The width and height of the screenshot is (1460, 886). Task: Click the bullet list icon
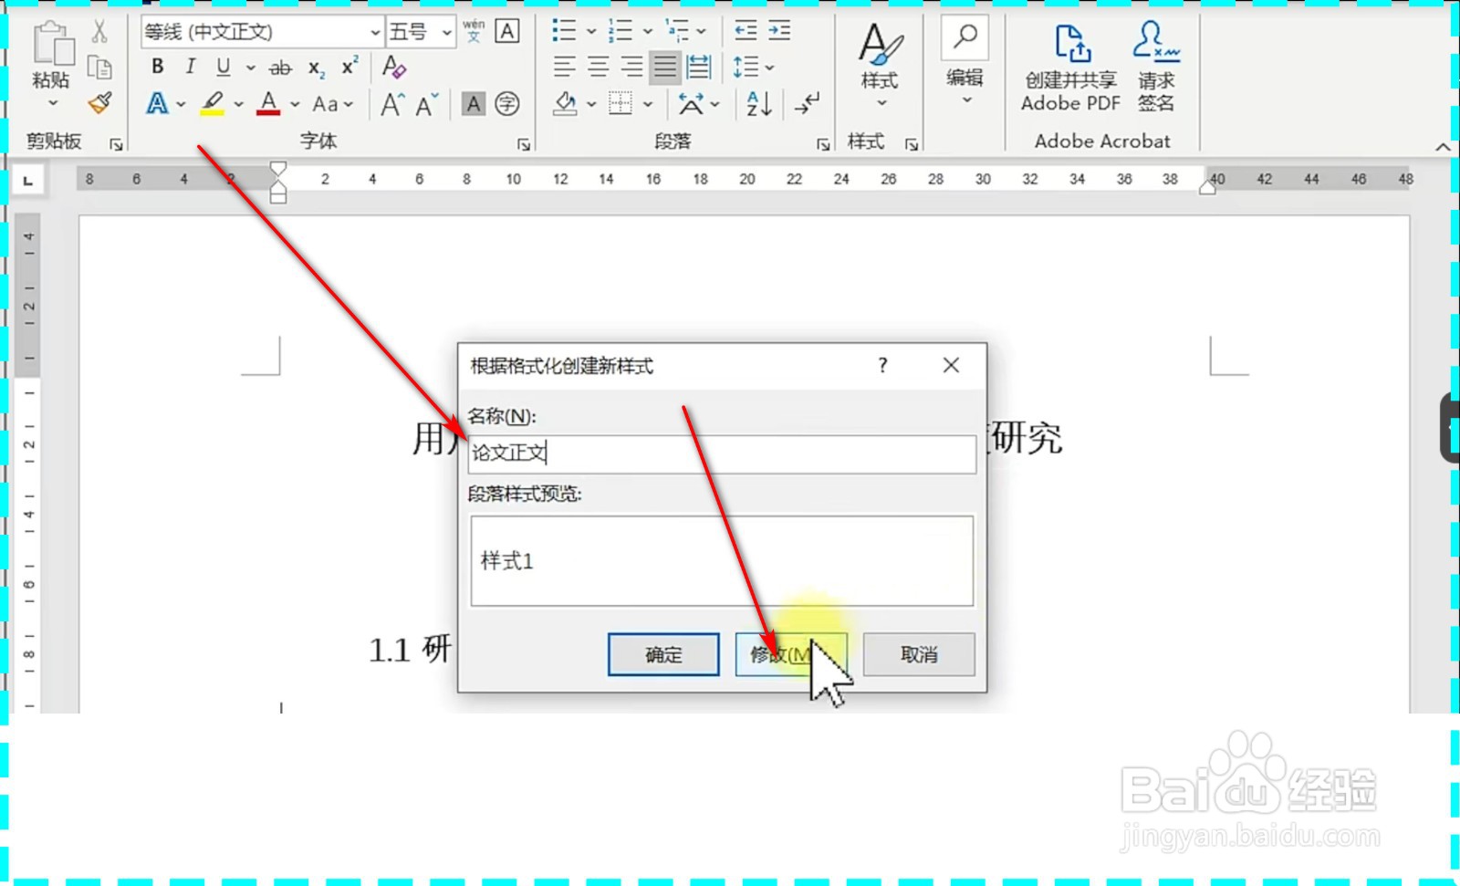(x=564, y=31)
